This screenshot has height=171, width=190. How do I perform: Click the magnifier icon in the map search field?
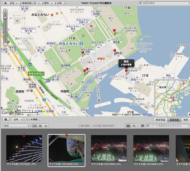(141, 3)
